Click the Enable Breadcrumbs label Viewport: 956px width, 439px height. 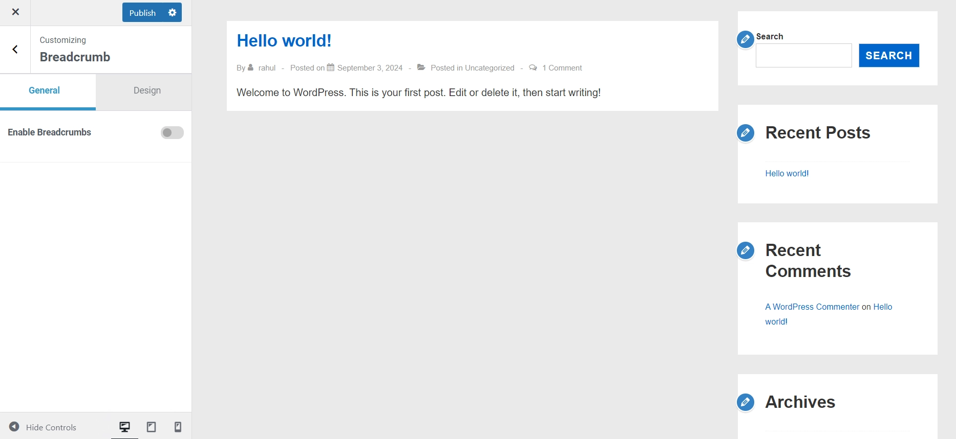coord(49,132)
